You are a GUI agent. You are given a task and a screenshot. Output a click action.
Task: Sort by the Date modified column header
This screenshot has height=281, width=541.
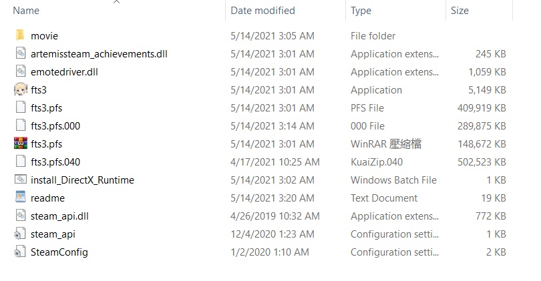262,11
